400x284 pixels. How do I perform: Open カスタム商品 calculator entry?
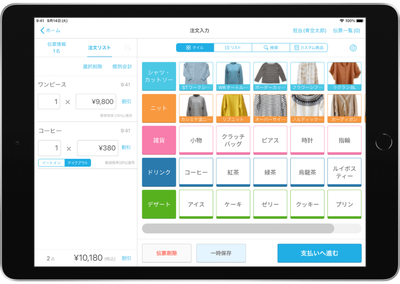[x=309, y=48]
